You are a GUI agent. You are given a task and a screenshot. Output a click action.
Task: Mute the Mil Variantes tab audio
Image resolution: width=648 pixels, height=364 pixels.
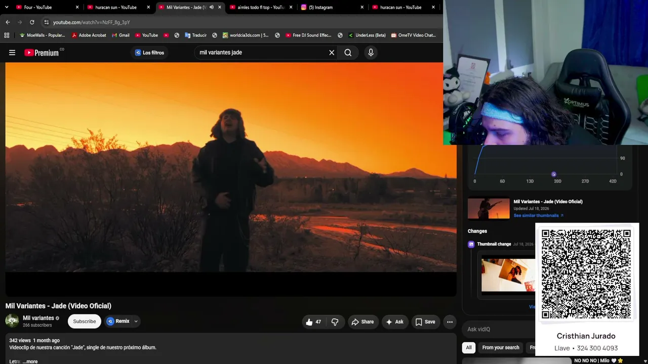[x=212, y=7]
